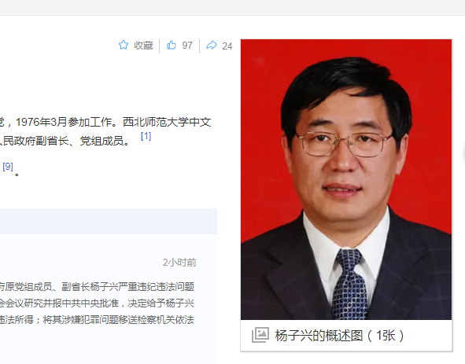The image size is (465, 364).
Task: Open reference citation [9]
Action: coord(8,167)
